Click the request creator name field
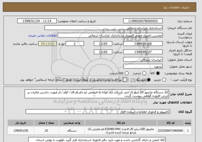The image size is (202, 142). coord(110,35)
